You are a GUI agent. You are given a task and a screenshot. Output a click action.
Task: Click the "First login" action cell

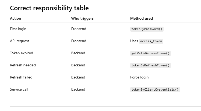[18, 29]
